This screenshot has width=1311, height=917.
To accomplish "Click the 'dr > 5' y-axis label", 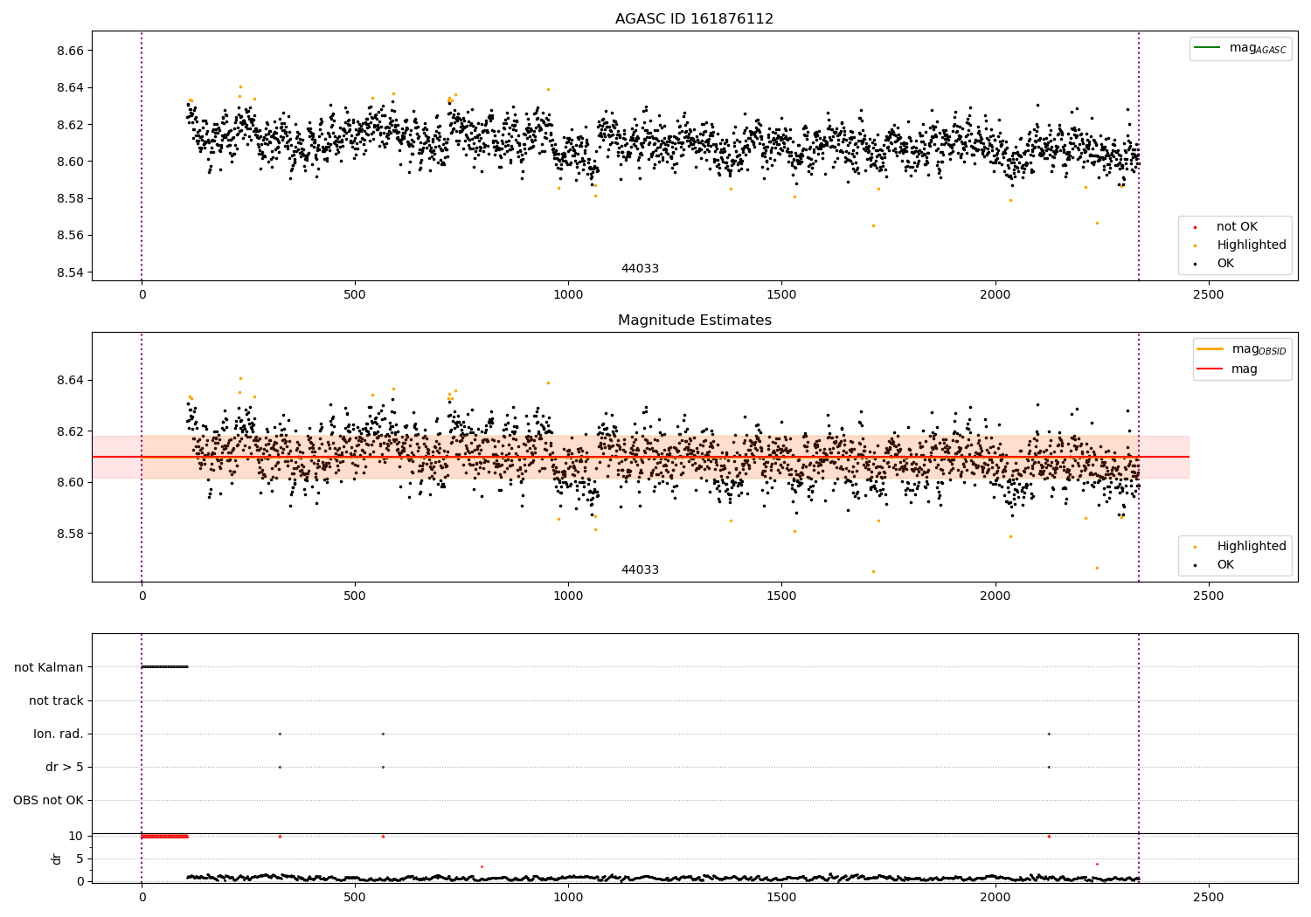I will pyautogui.click(x=65, y=767).
